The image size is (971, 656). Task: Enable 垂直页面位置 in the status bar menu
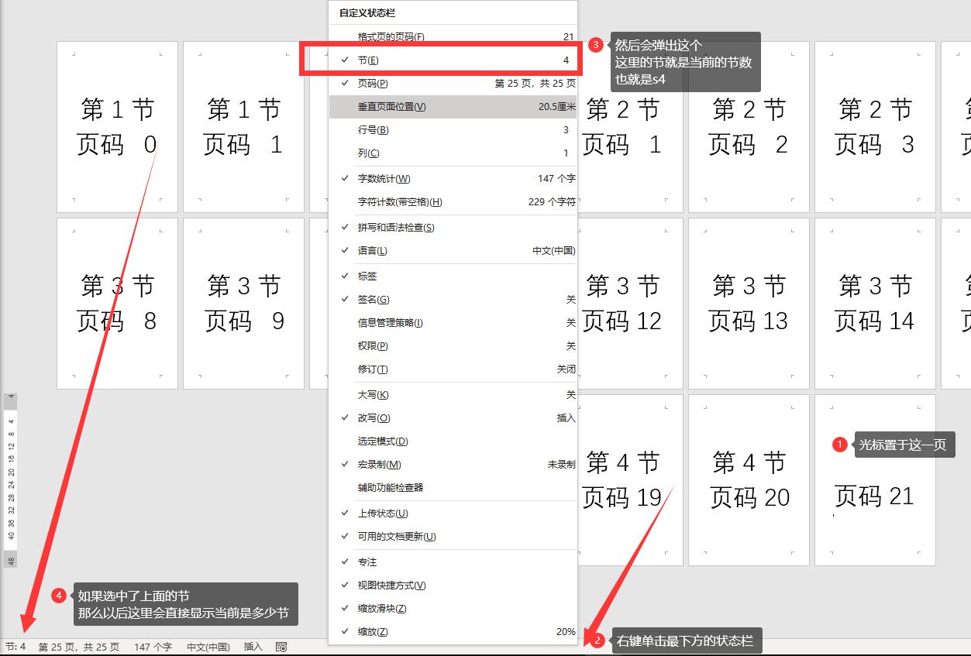[x=452, y=106]
